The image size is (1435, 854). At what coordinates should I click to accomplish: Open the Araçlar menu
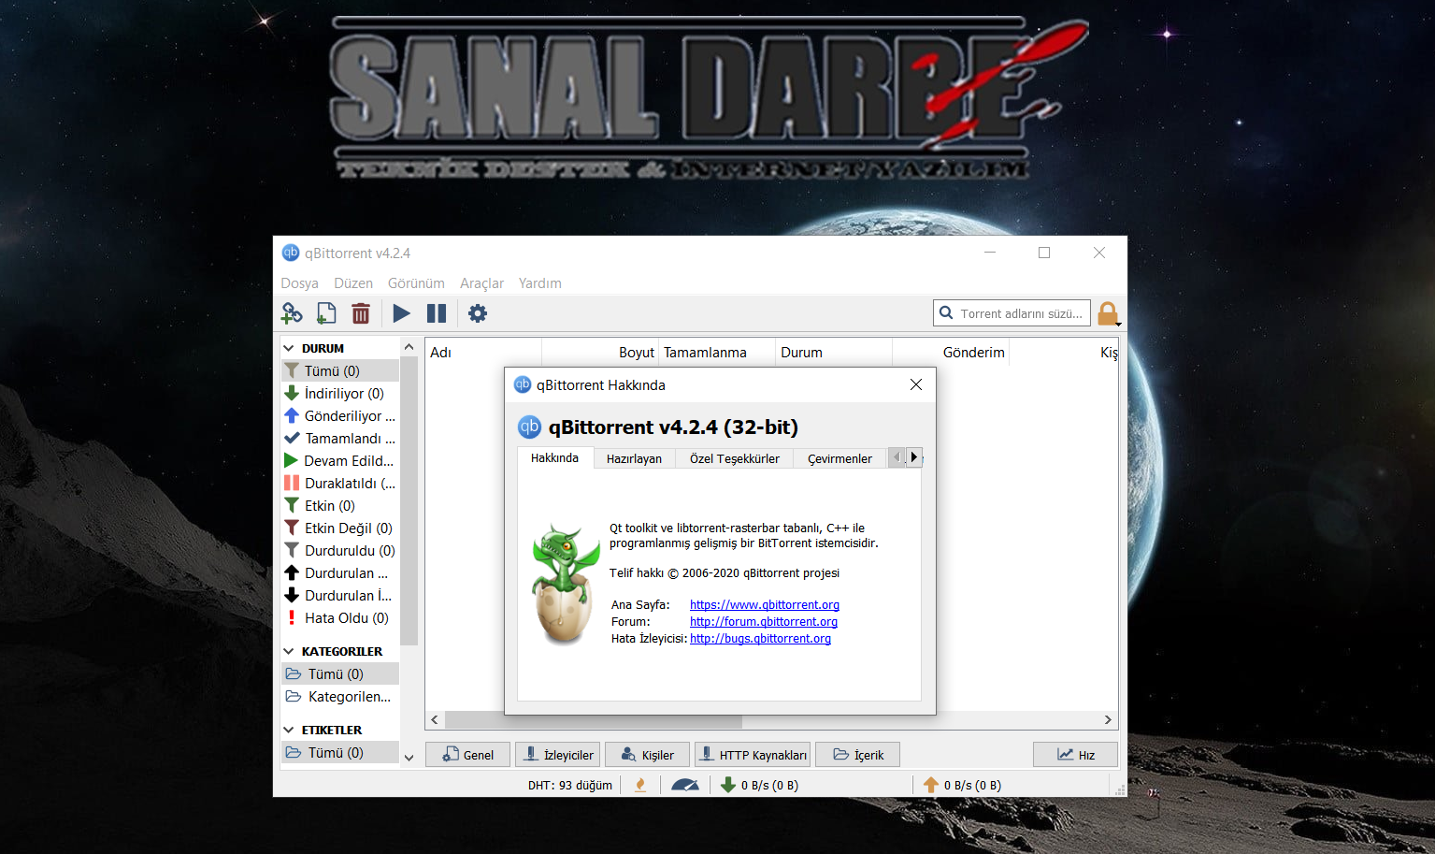(x=481, y=283)
